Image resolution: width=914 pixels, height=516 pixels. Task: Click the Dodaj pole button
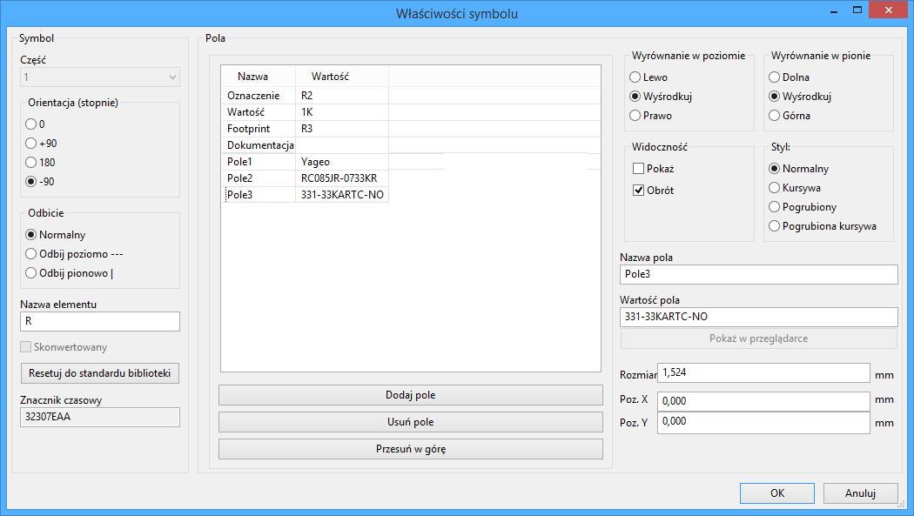(x=410, y=395)
